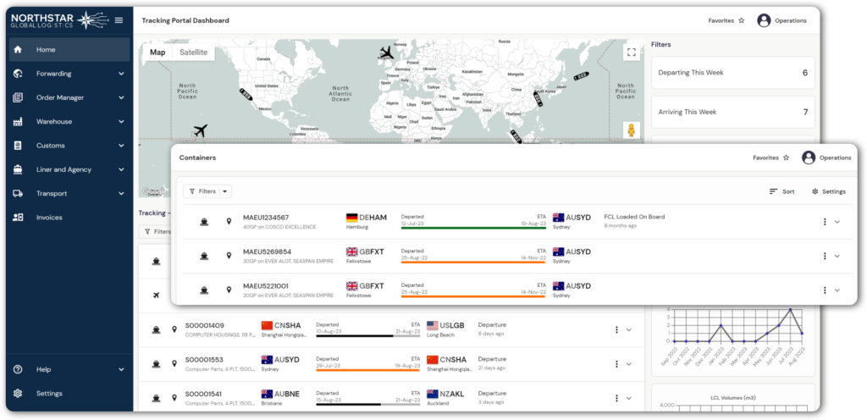Click the Favorites star in Containers panel
This screenshot has height=420, width=867.
coord(786,157)
